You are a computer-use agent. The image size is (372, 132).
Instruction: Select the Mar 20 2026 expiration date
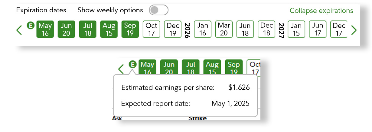224,29
